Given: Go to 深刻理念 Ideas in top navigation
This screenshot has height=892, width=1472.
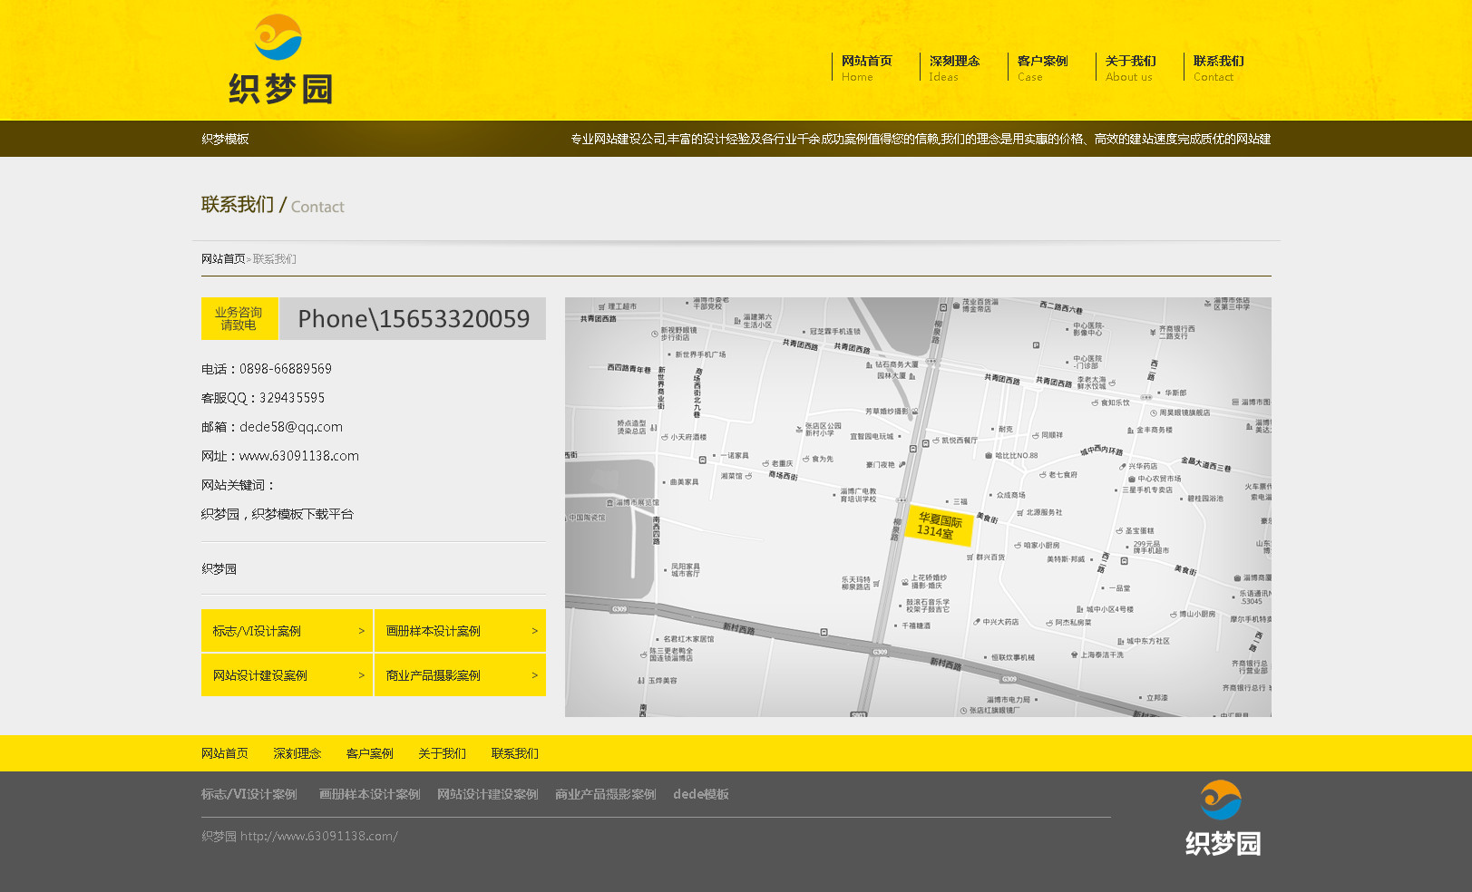Looking at the screenshot, I should (x=954, y=67).
